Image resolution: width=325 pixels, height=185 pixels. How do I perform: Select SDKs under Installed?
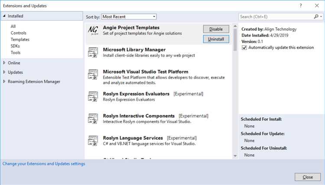[15, 46]
